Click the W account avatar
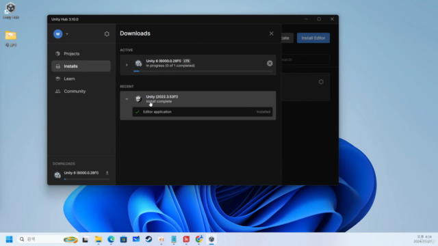The width and height of the screenshot is (438, 246). (x=57, y=34)
